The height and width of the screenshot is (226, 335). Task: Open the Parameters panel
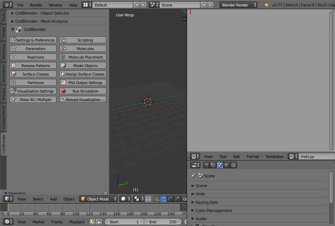pos(33,48)
